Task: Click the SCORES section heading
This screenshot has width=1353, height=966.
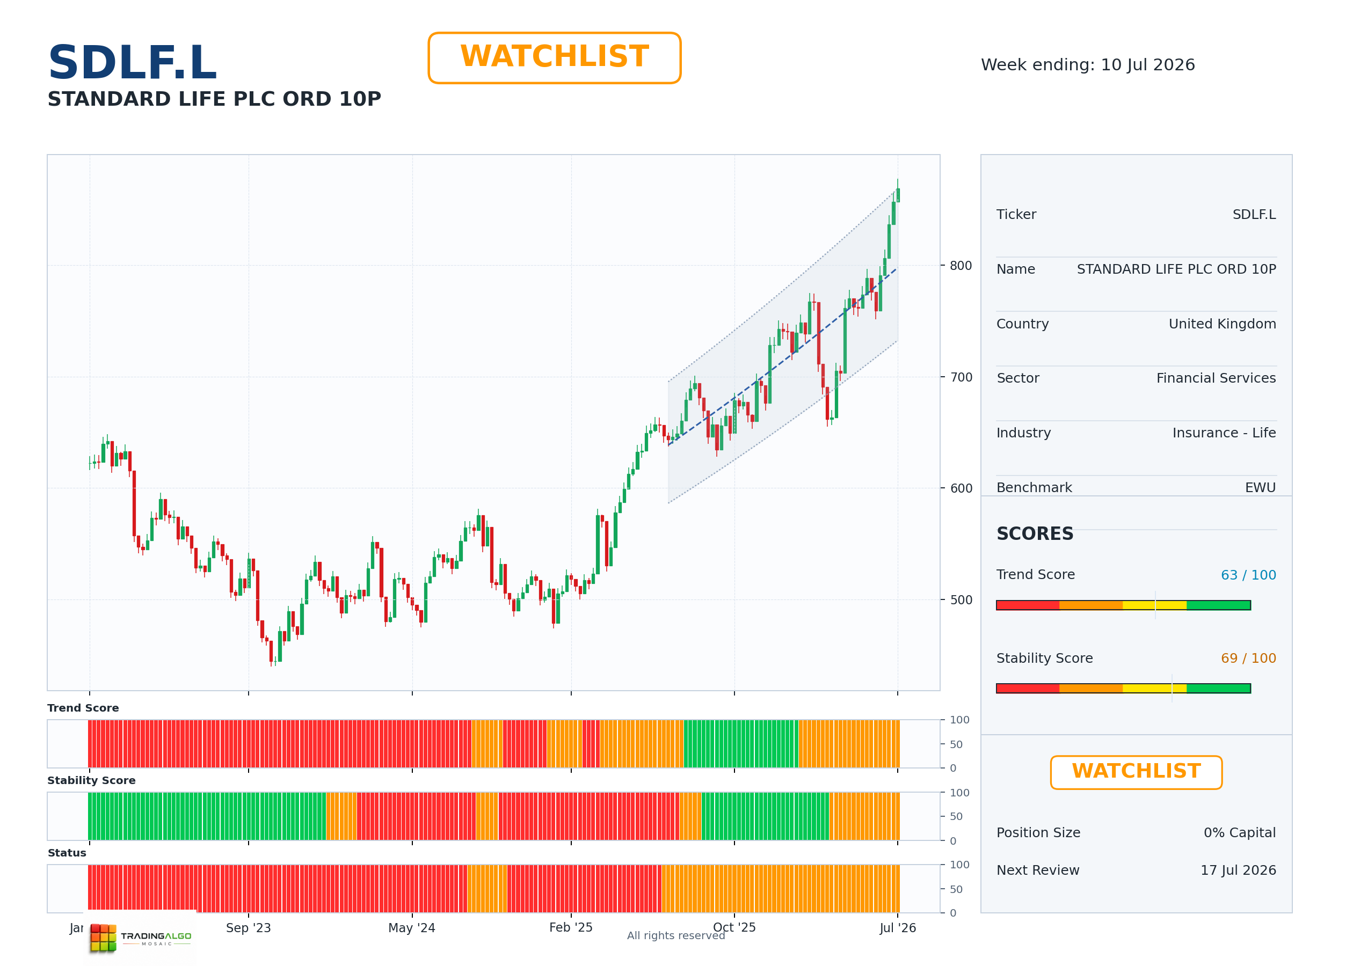Action: click(x=1035, y=533)
